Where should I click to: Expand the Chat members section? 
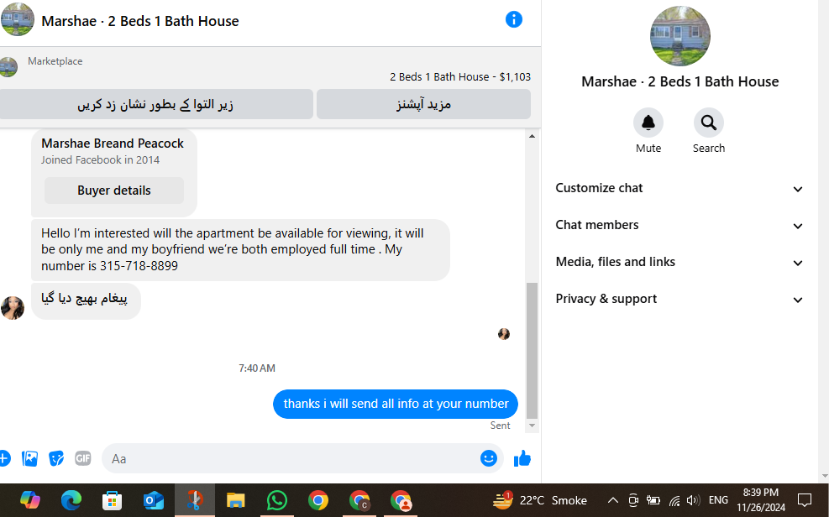[679, 225]
